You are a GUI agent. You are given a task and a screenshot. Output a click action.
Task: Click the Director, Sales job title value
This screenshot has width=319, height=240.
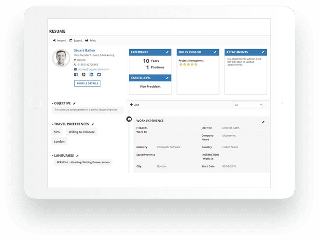(231, 128)
